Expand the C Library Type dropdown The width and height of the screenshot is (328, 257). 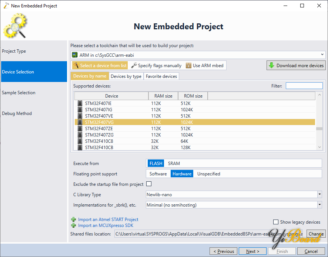coord(319,194)
